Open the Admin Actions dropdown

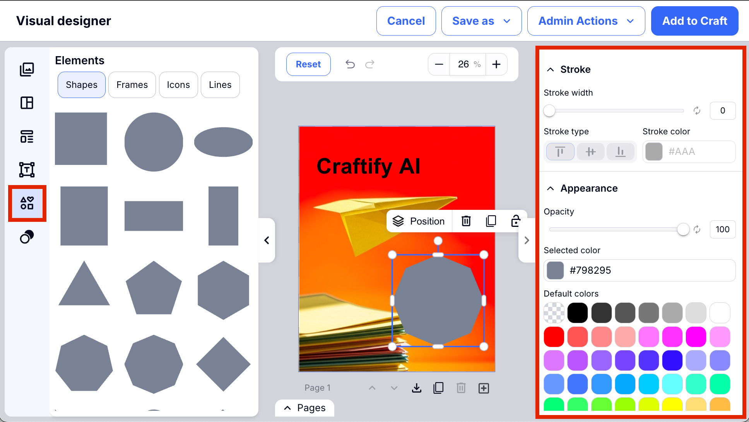pyautogui.click(x=586, y=21)
